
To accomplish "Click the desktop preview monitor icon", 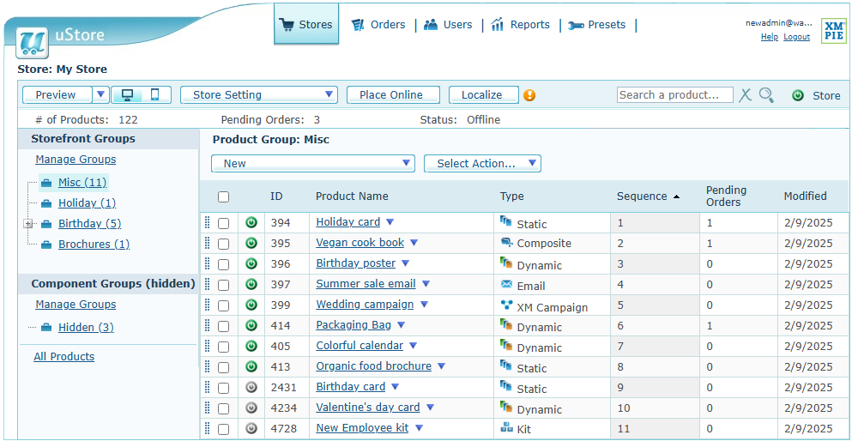I will 127,95.
